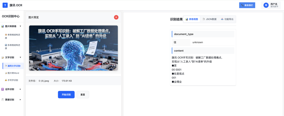Click the 识别结果 heading
This screenshot has height=116, width=284.
click(x=176, y=19)
